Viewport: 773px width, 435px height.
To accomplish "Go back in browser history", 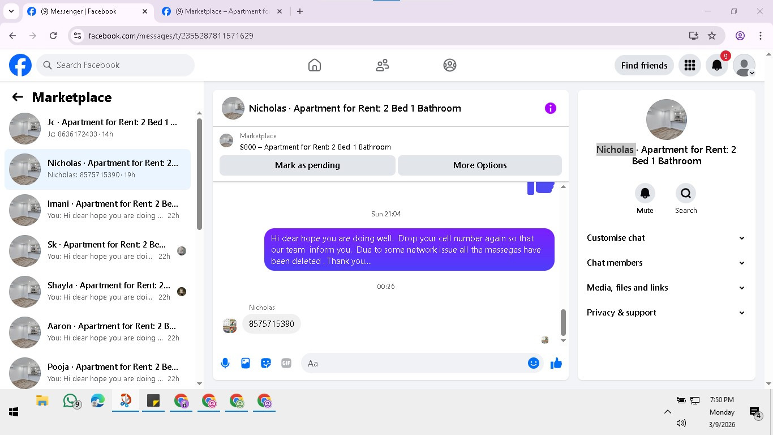I will tap(12, 36).
